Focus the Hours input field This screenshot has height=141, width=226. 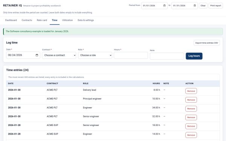coord(131,55)
